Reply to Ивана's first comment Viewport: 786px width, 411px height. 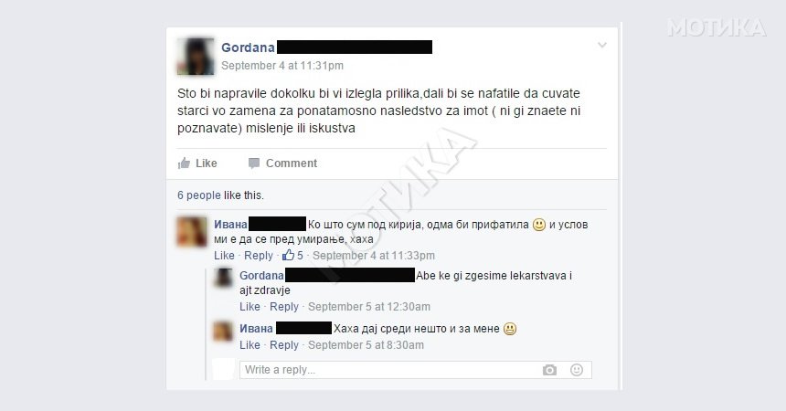pyautogui.click(x=259, y=256)
